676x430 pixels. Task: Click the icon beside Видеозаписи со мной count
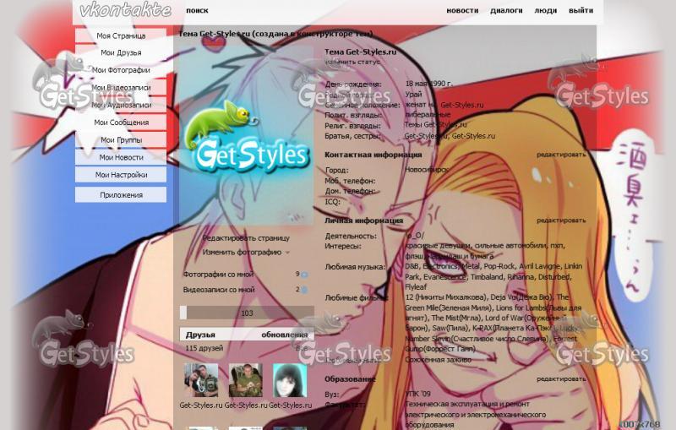pos(304,290)
